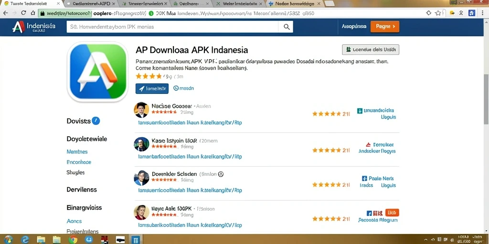Switch to the Welar browser tab
The height and width of the screenshot is (244, 489).
click(240, 4)
